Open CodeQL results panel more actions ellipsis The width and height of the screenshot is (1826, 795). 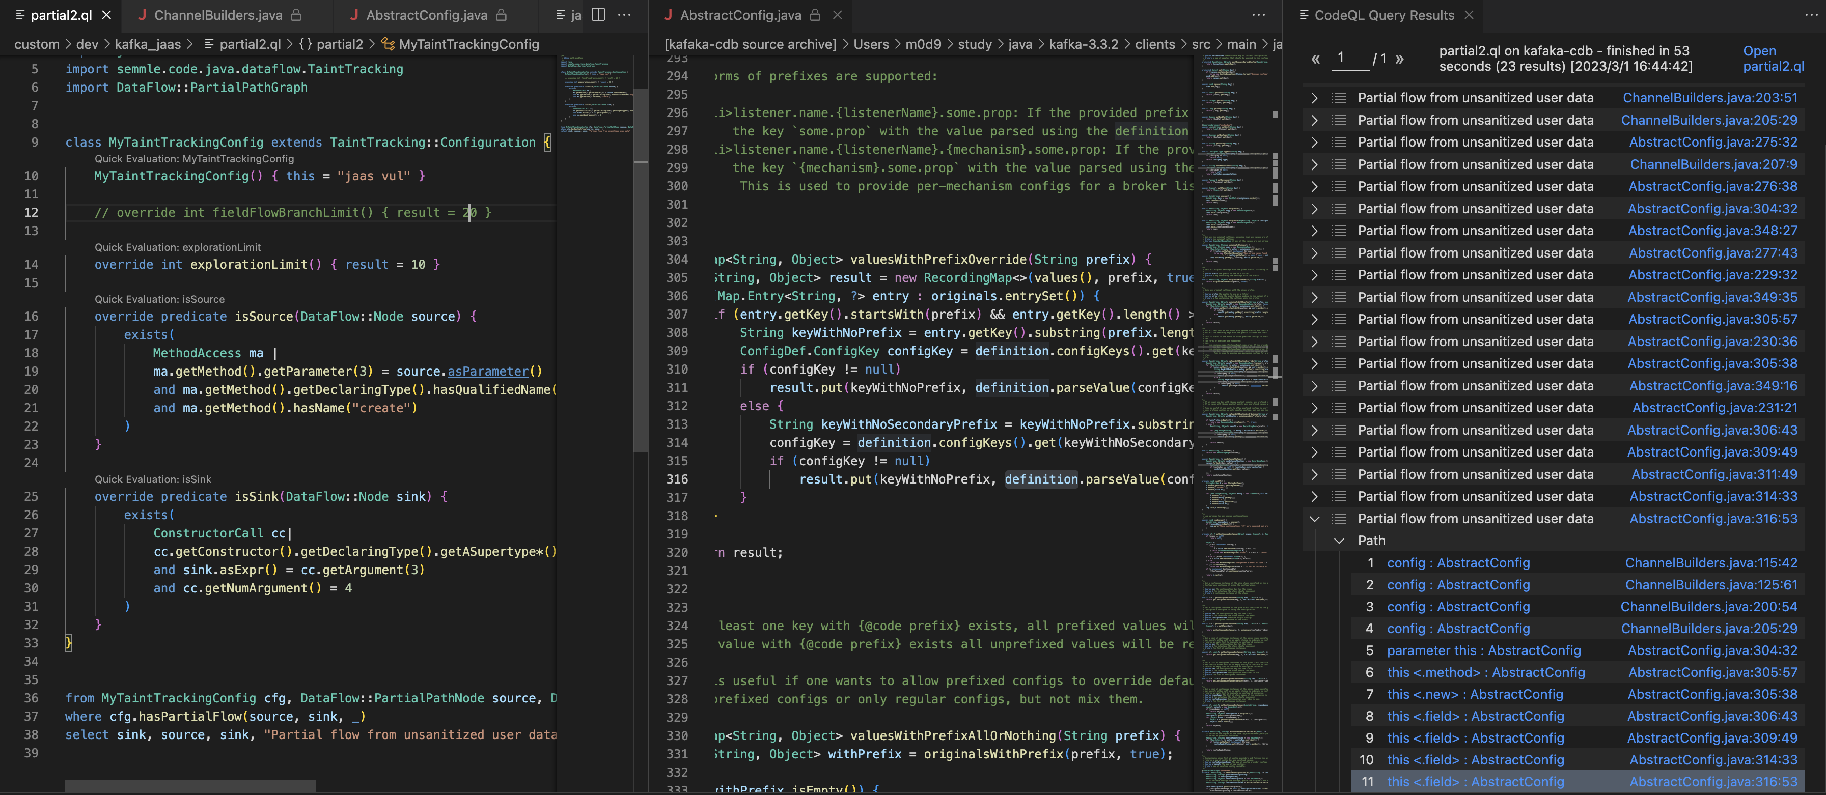[1811, 15]
